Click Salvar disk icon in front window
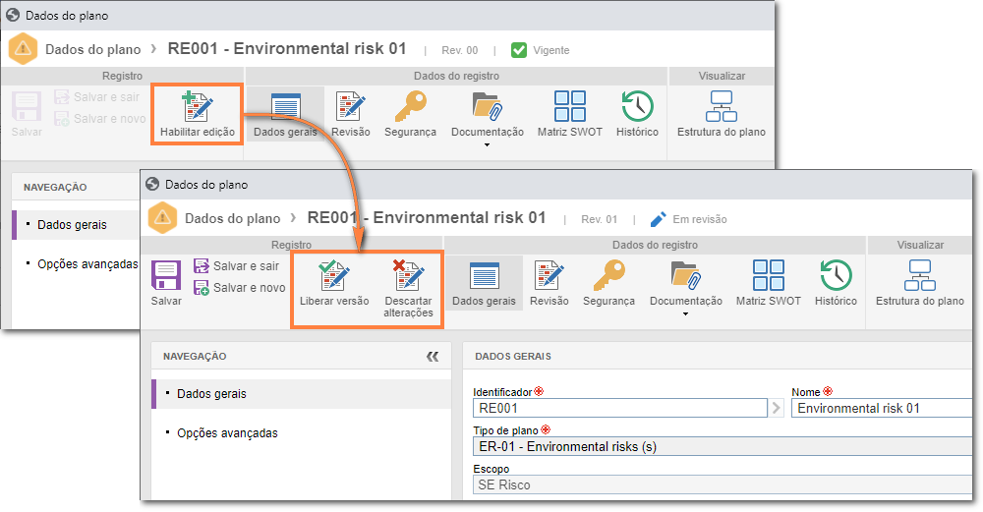Viewport: 983px width, 512px height. pos(166,276)
